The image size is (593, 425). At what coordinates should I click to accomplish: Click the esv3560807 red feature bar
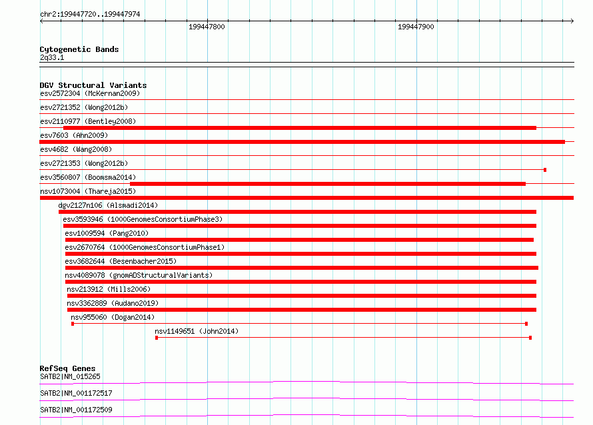point(328,184)
